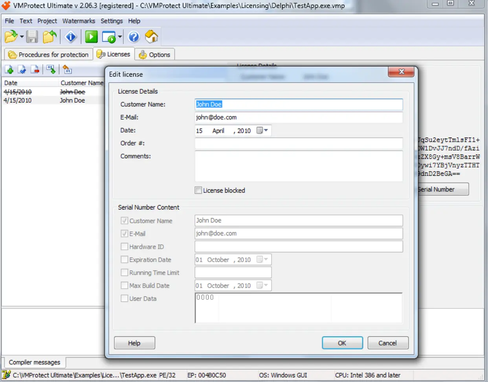Open the File menu
488x382 pixels.
point(9,21)
